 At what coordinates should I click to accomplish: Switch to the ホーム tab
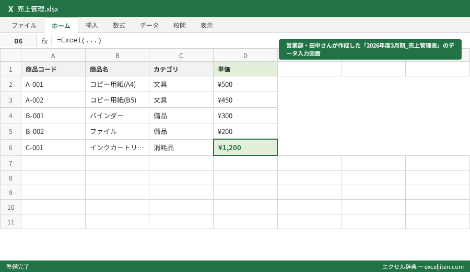point(61,26)
